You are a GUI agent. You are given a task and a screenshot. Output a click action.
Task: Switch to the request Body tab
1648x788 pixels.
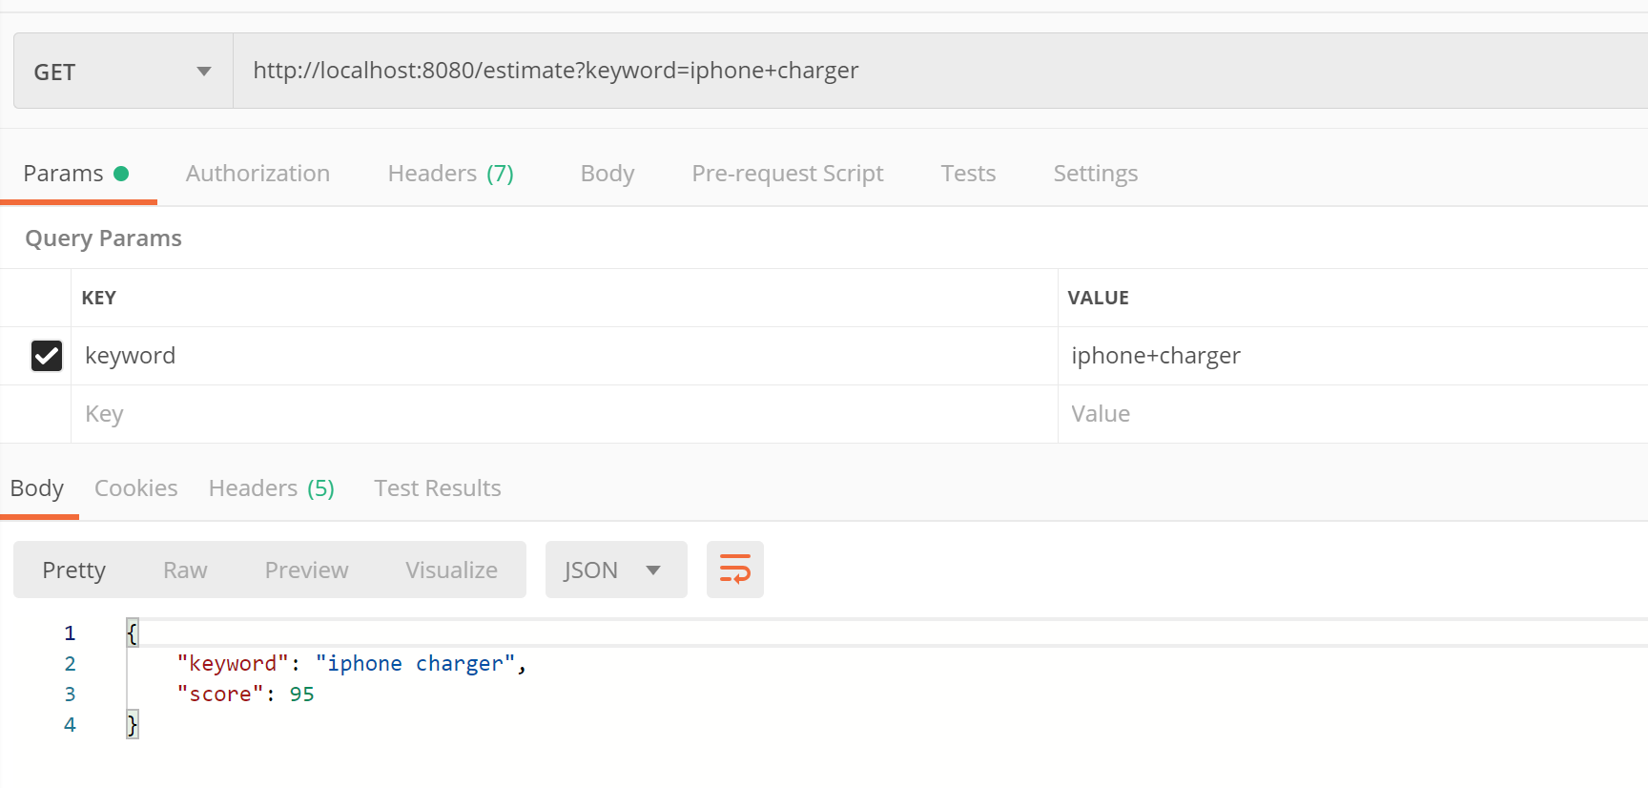coord(608,174)
